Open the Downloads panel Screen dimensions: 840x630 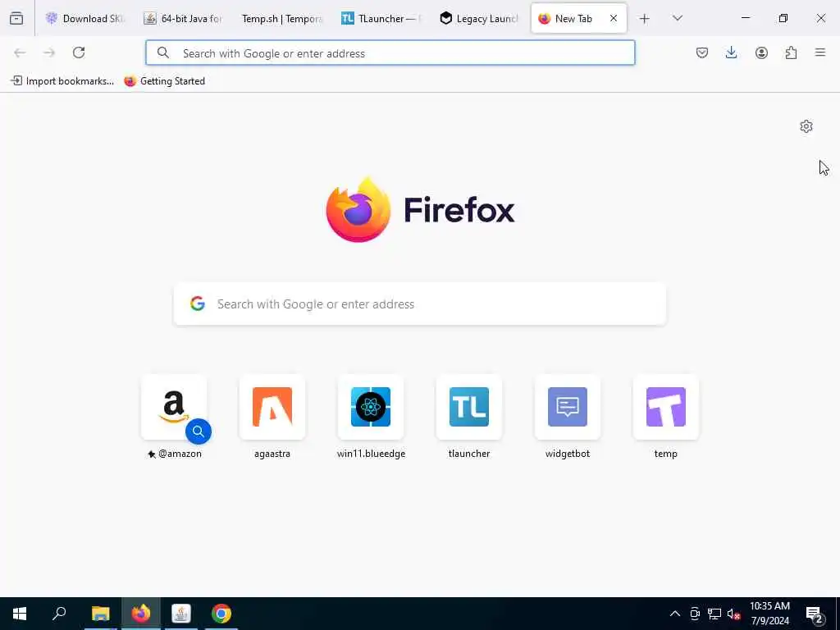(731, 52)
